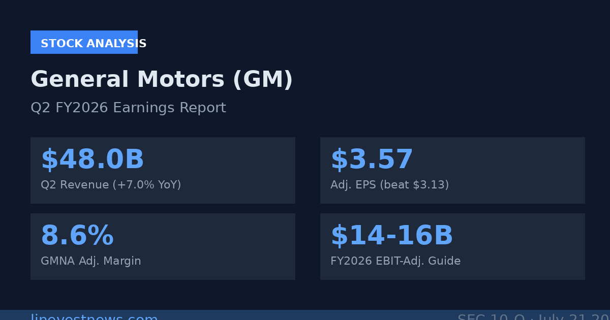Click the GMNA Adj. Margin label

coord(91,261)
